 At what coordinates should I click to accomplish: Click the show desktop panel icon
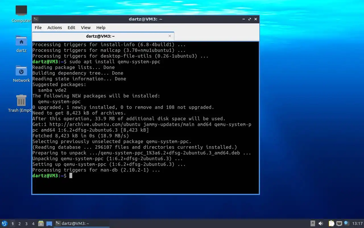coord(49,224)
